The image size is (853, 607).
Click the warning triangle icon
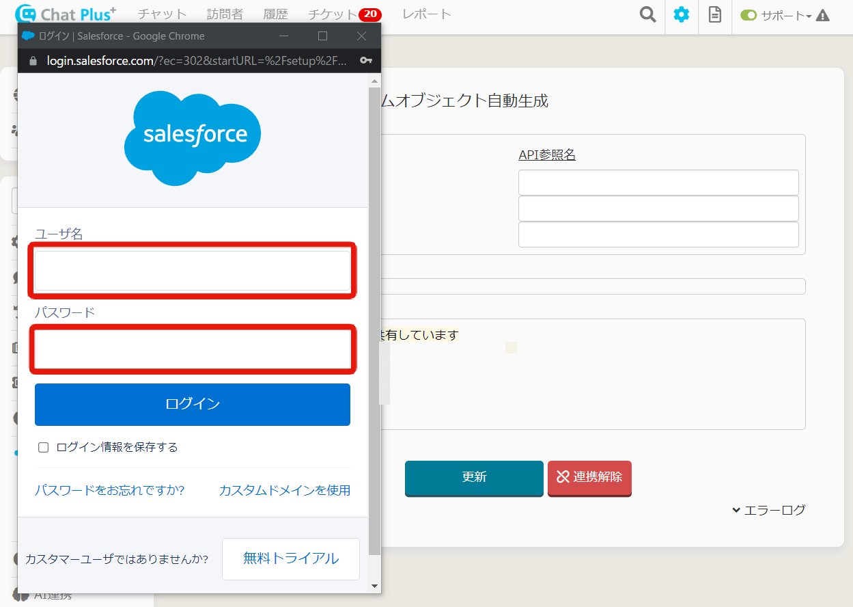pos(823,15)
